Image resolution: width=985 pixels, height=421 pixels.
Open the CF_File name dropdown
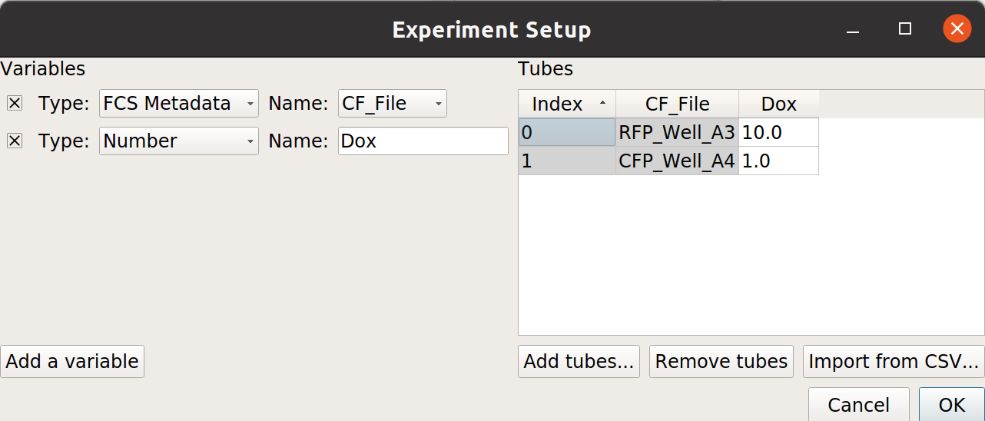pyautogui.click(x=393, y=103)
